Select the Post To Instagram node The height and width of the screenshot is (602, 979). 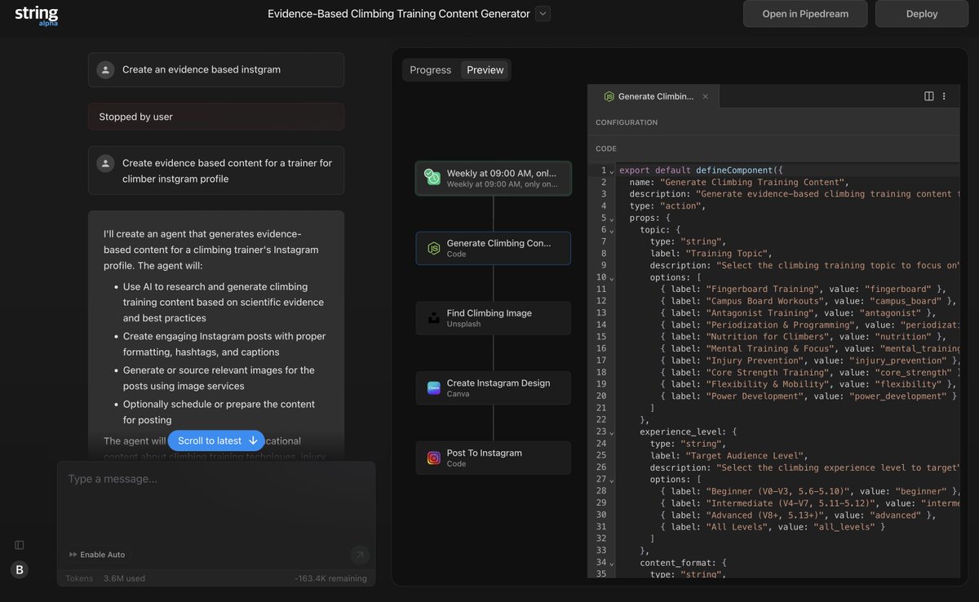tap(494, 458)
